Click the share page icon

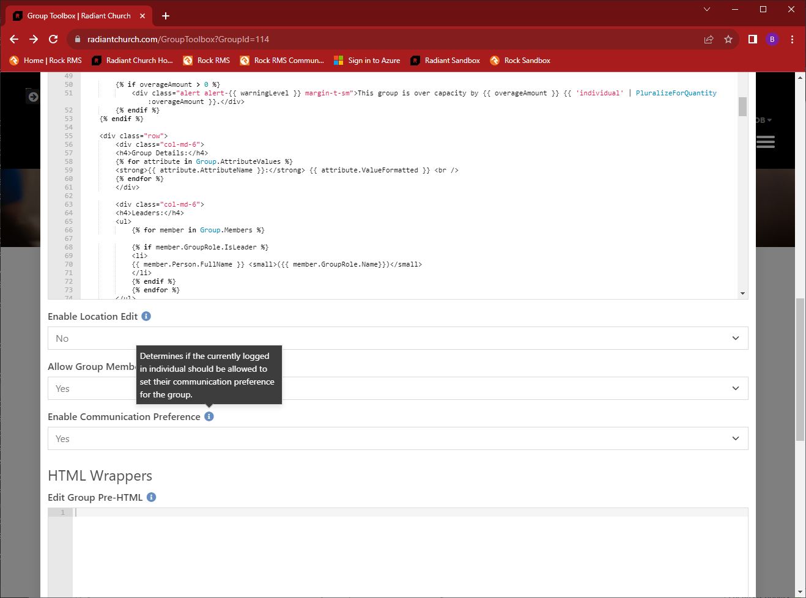(x=709, y=39)
